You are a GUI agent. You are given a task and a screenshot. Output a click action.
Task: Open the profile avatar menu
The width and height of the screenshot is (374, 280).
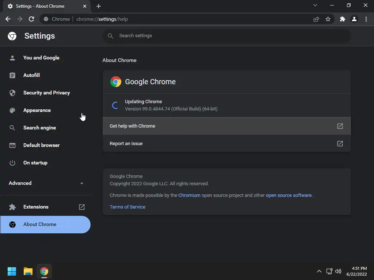tap(354, 19)
